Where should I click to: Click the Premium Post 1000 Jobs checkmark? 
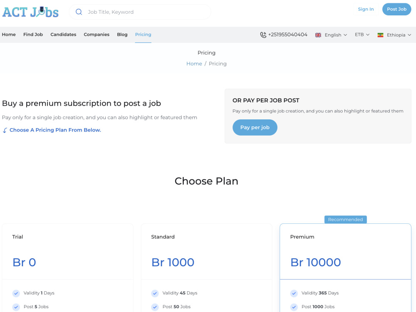tap(294, 307)
